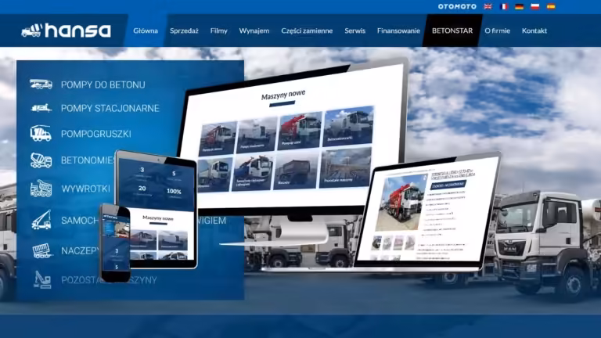Choose the German flag icon

520,6
